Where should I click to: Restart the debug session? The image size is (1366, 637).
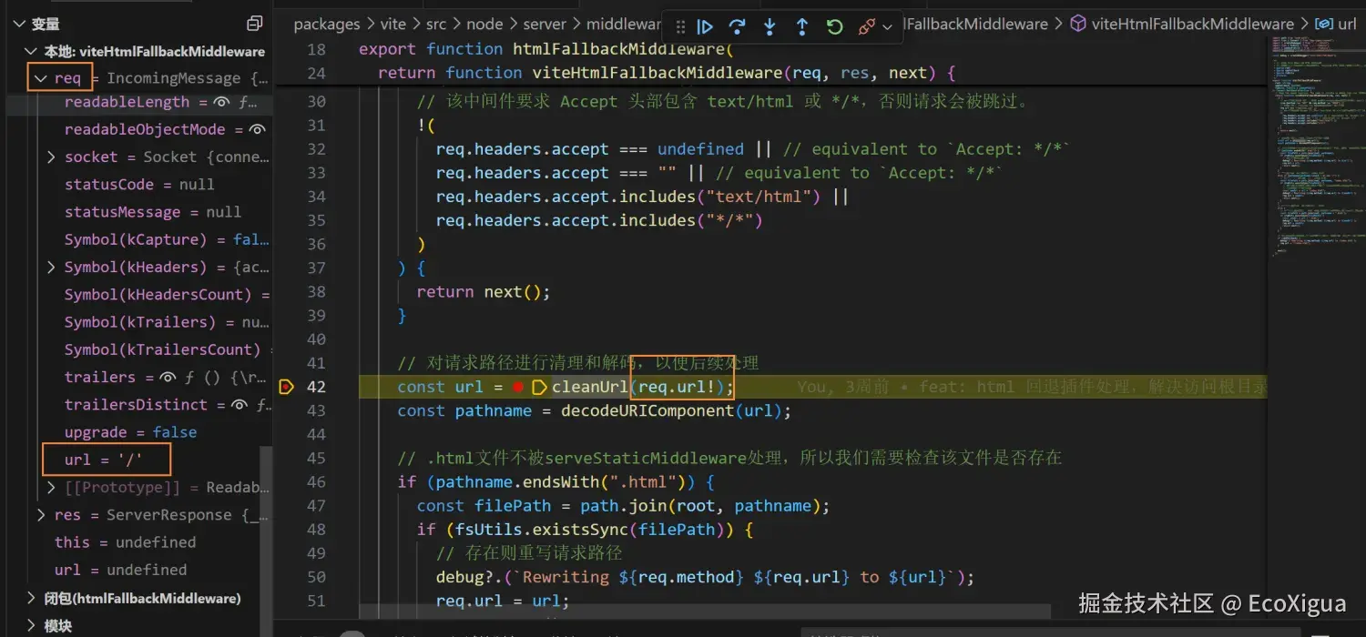click(x=834, y=27)
